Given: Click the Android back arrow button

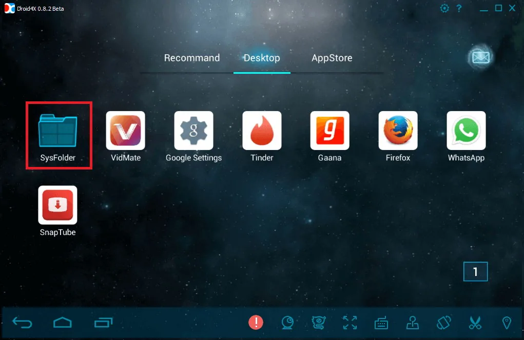Looking at the screenshot, I should (x=22, y=323).
